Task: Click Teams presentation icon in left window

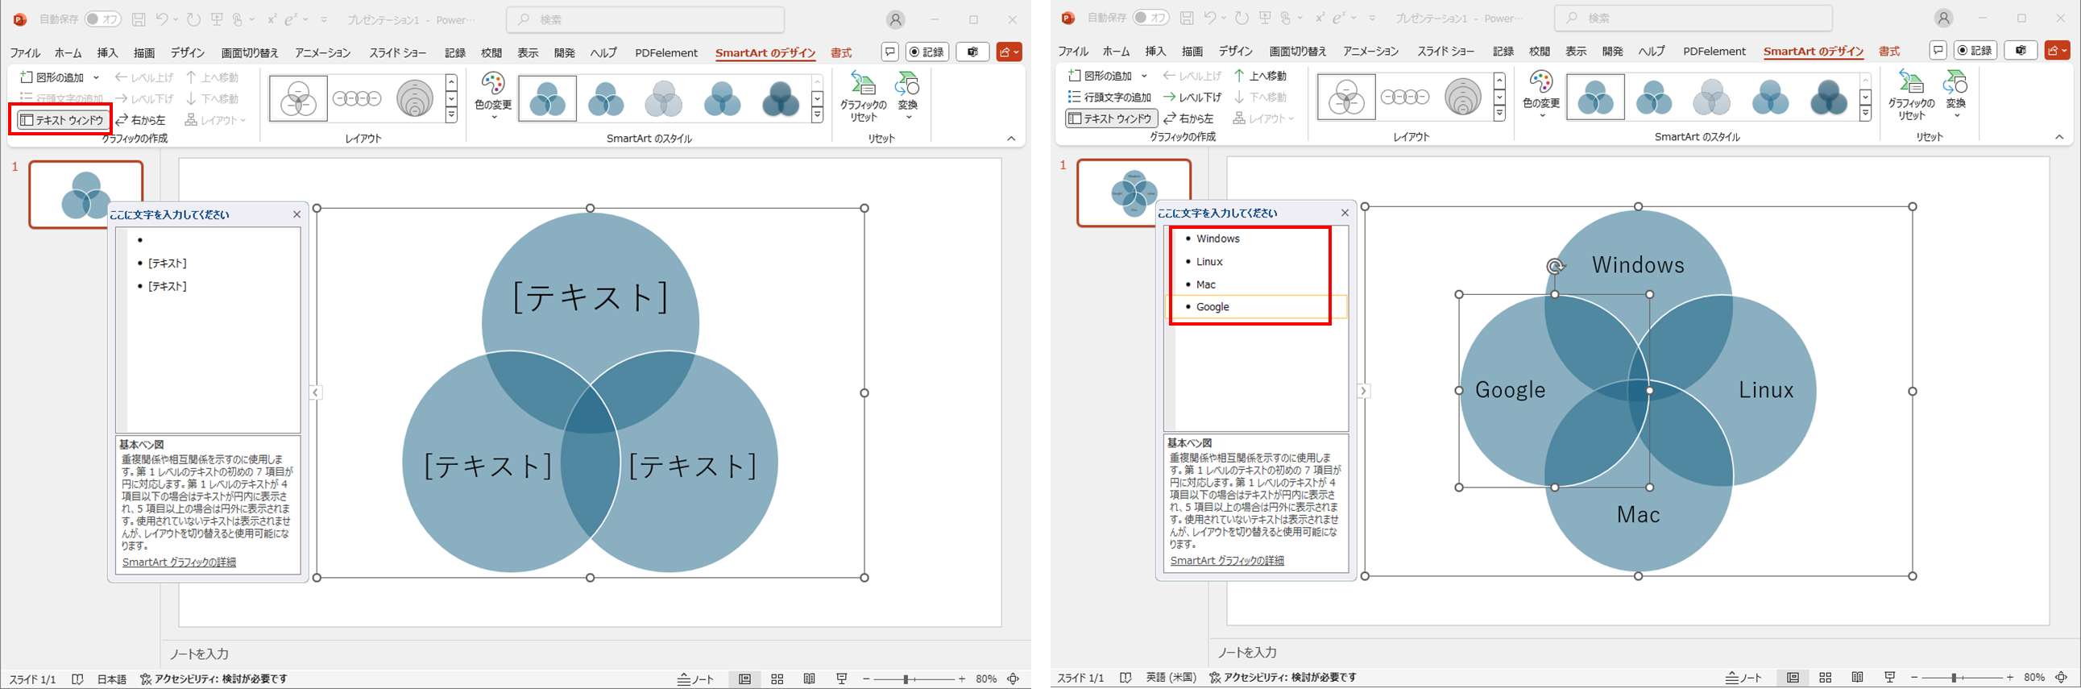Action: tap(972, 52)
